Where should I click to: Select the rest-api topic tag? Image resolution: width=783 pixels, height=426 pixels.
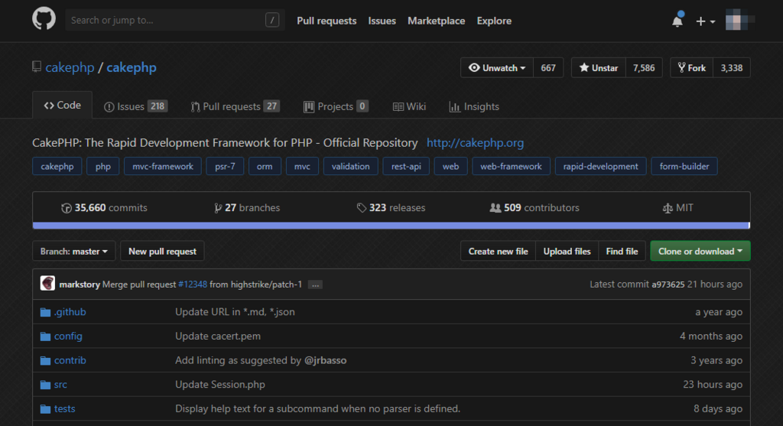point(406,166)
